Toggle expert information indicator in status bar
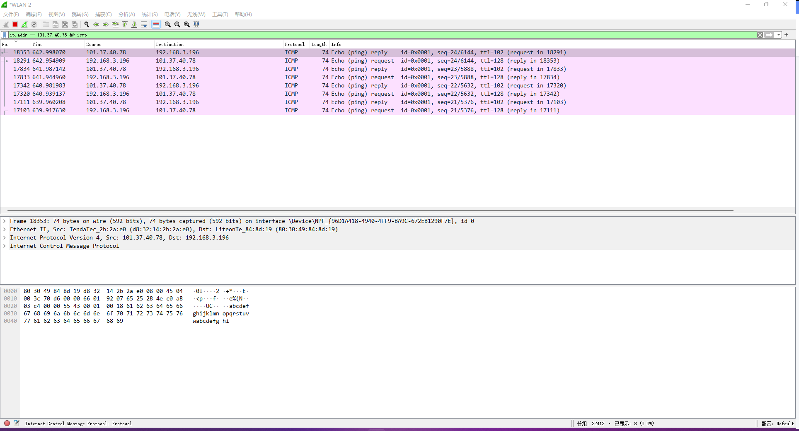This screenshot has width=799, height=431. tap(7, 423)
